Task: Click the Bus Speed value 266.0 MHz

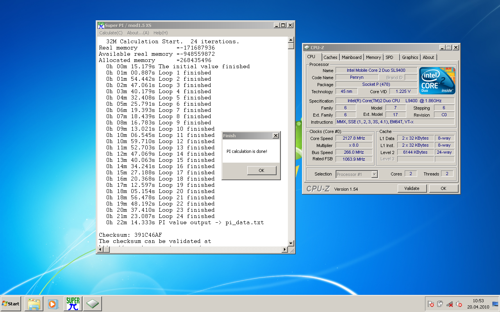Action: 353,152
